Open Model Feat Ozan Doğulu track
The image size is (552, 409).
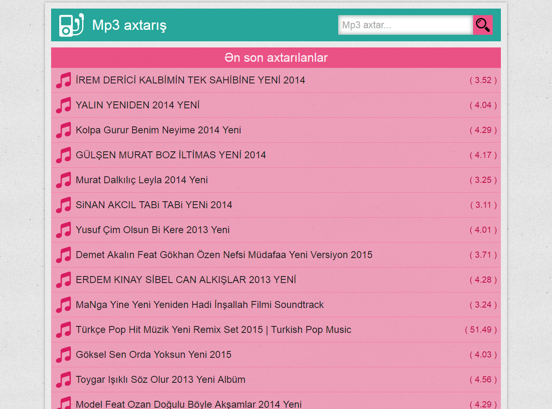pyautogui.click(x=188, y=404)
